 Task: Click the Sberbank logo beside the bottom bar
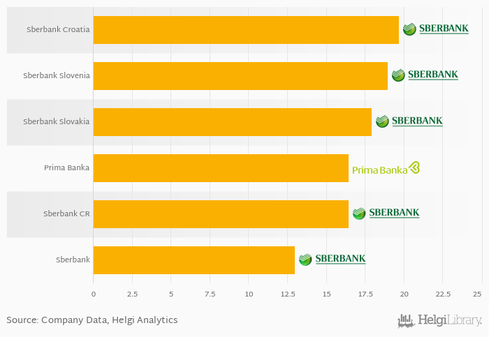(x=332, y=259)
